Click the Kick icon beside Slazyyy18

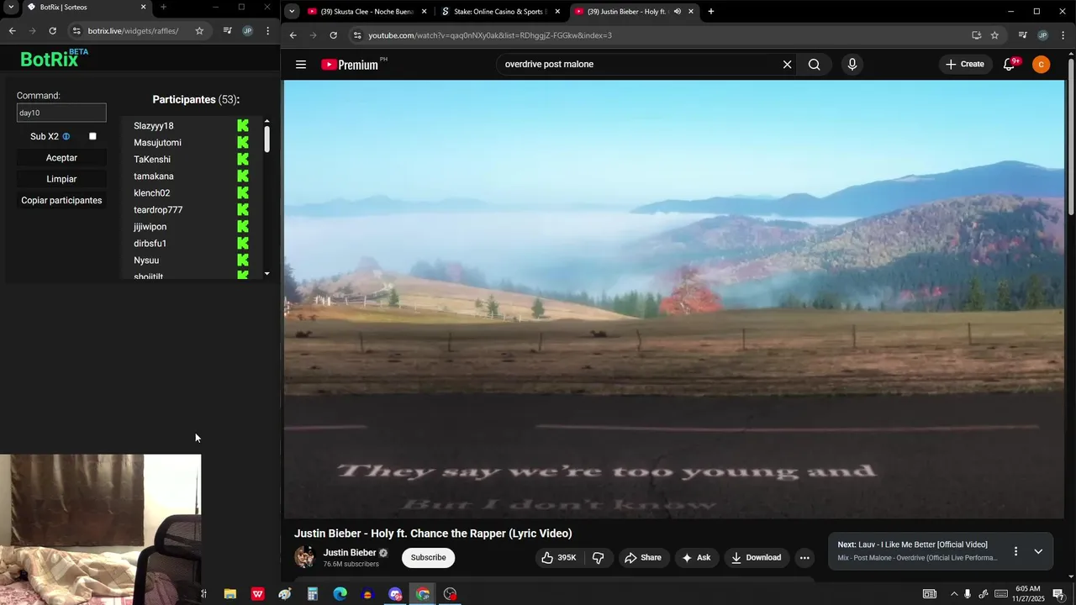click(x=243, y=126)
